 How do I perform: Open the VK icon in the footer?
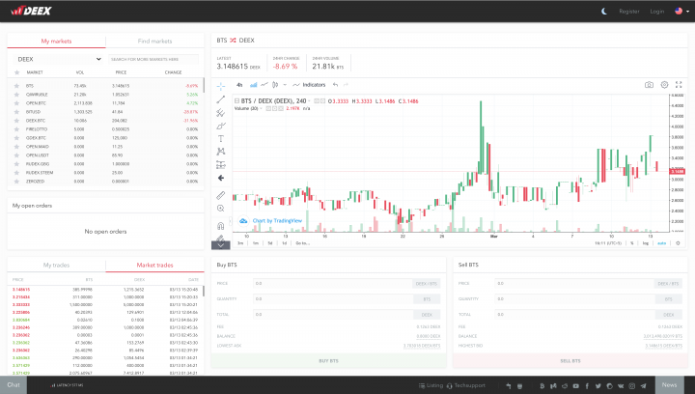point(621,386)
